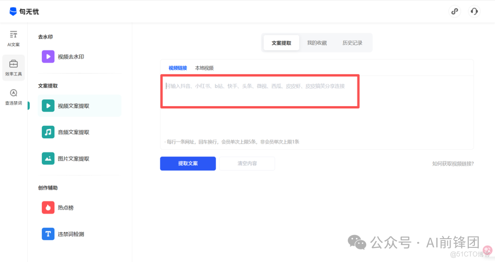Open 热点榜 menu label
This screenshot has height=262, width=495.
66,208
